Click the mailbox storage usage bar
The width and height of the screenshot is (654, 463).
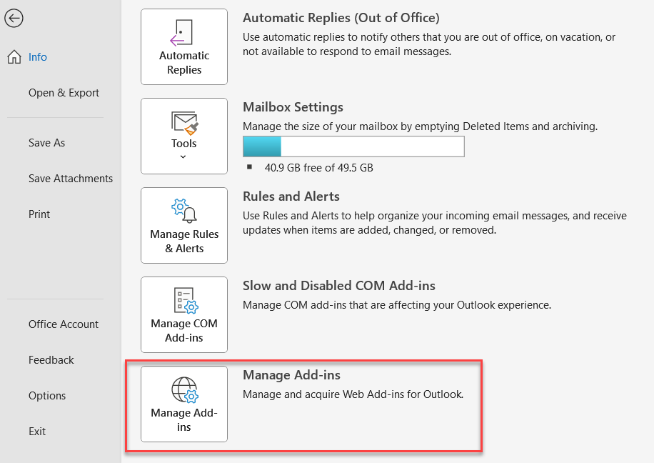point(353,146)
